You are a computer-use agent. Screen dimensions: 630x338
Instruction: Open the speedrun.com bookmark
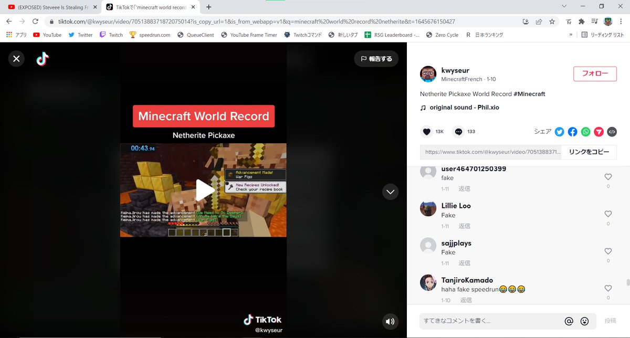coord(150,35)
